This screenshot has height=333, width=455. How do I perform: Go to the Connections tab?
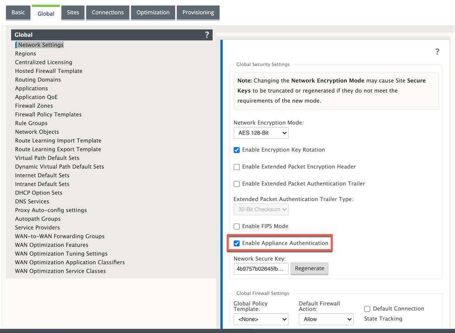point(108,12)
